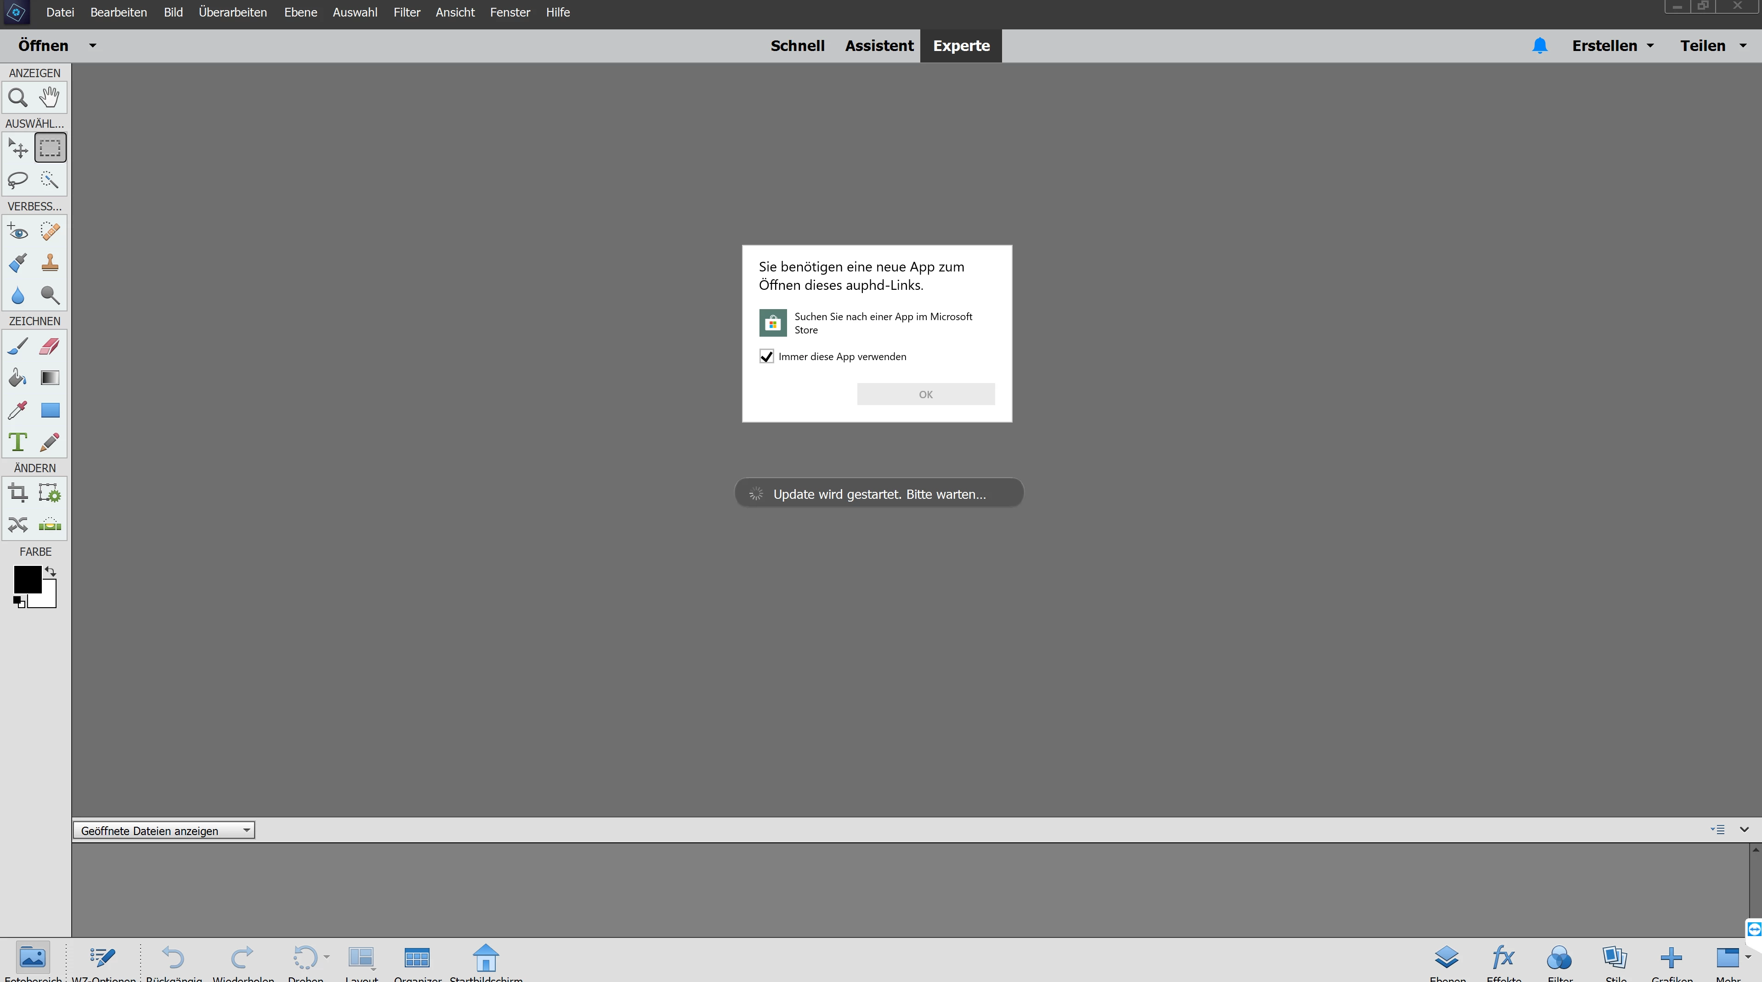Pick the Lasso selection tool

(x=18, y=180)
